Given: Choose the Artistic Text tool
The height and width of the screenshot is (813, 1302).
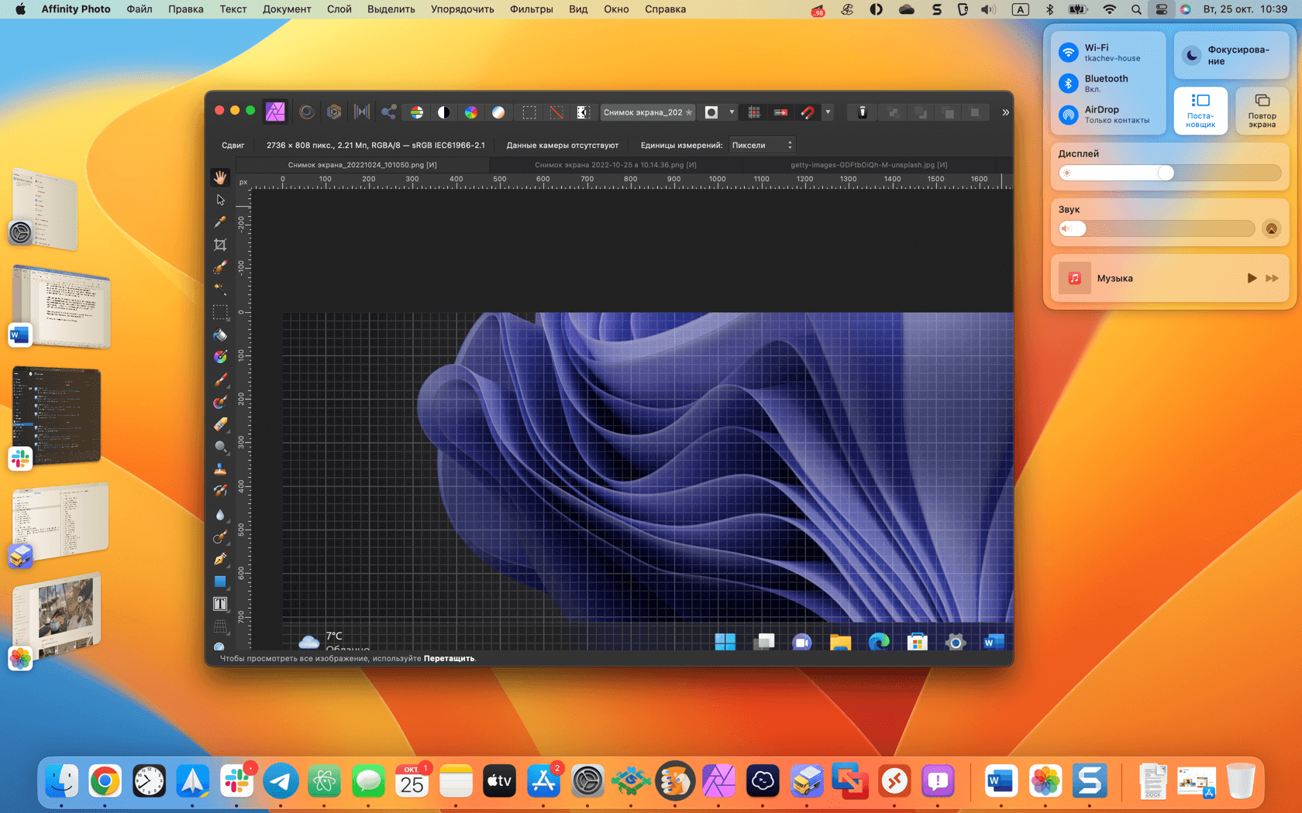Looking at the screenshot, I should [x=220, y=604].
